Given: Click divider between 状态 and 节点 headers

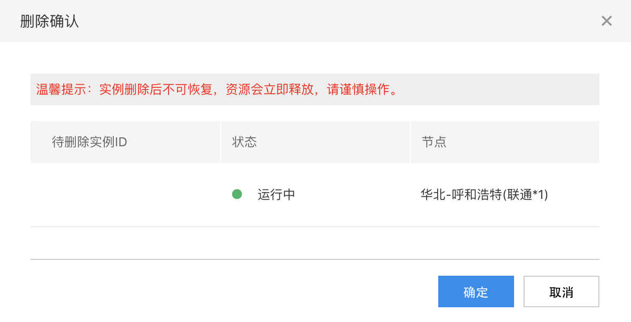Looking at the screenshot, I should (x=410, y=142).
